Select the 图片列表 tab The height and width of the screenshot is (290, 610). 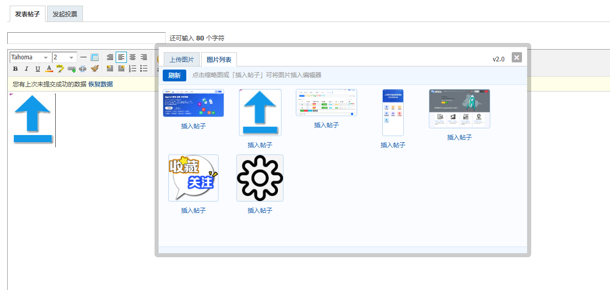[219, 59]
